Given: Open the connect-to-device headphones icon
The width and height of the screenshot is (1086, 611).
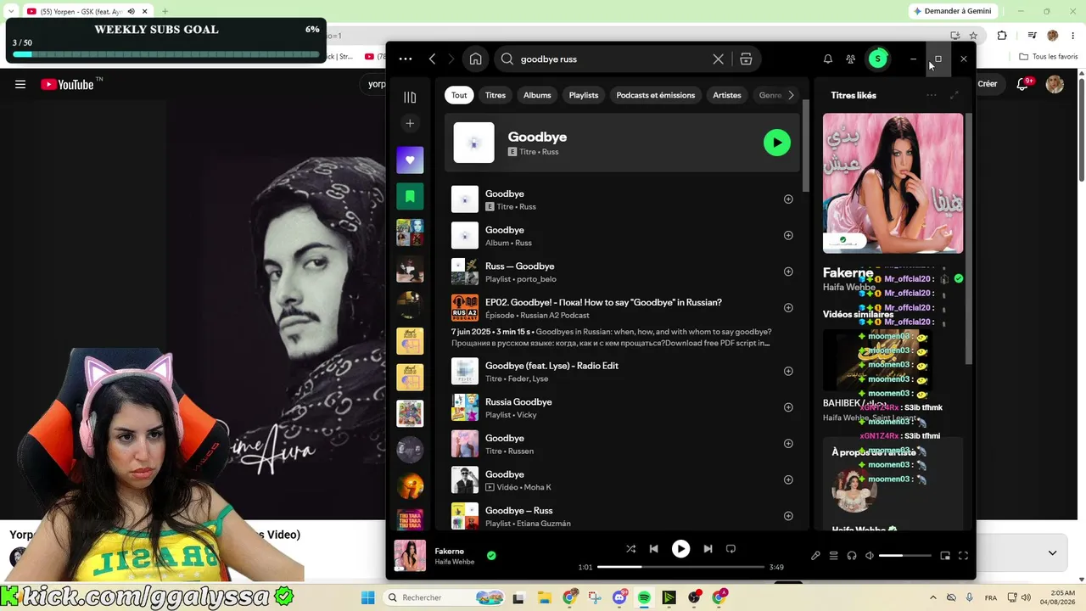Looking at the screenshot, I should (852, 556).
